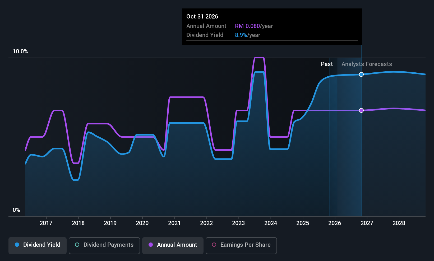Click the tooltip's 'Dividend Yield' row label

click(x=205, y=35)
